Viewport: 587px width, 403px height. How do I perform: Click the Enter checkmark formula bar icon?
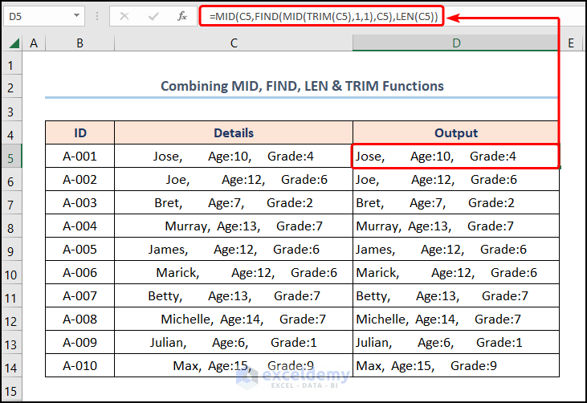coord(153,16)
